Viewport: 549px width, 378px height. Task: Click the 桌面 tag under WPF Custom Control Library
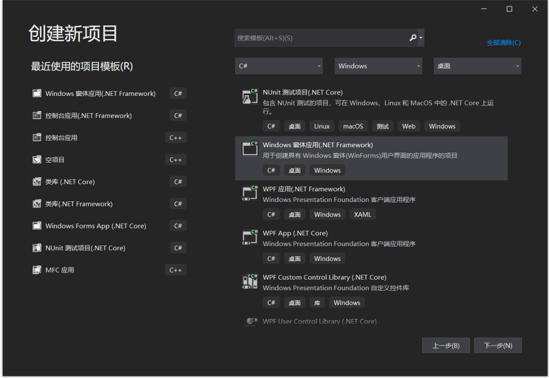294,303
